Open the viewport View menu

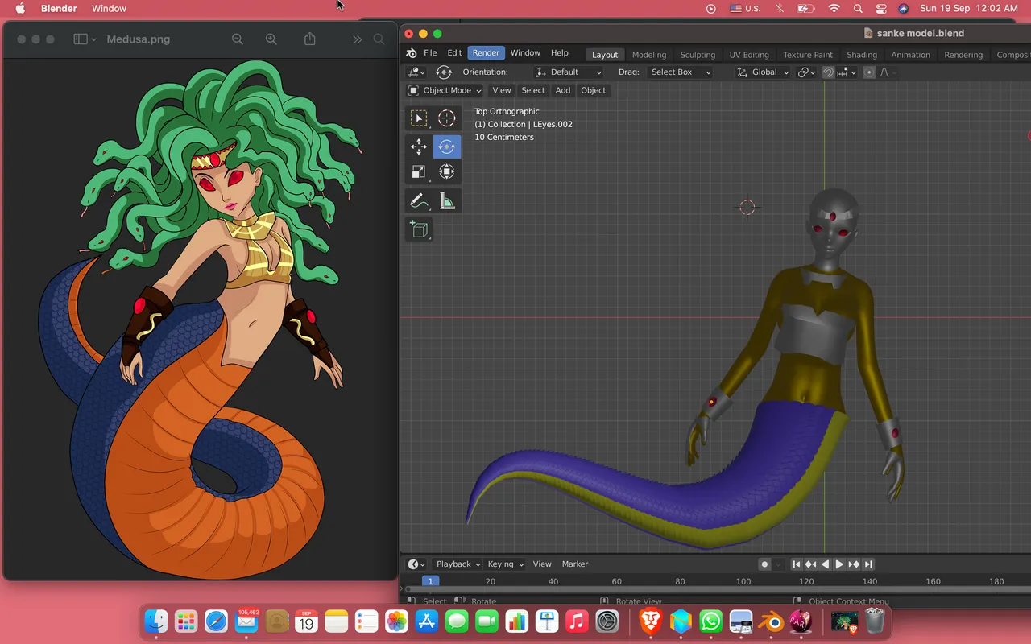tap(502, 90)
